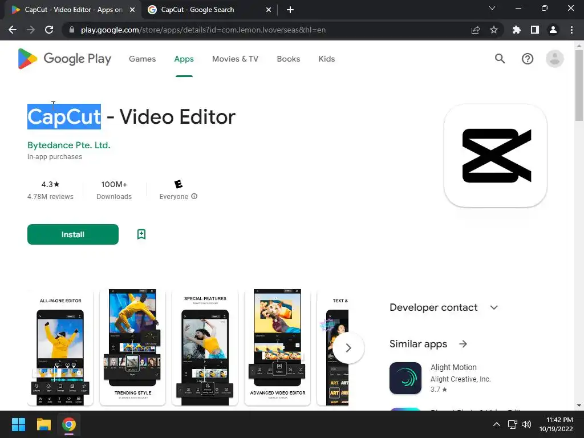Image resolution: width=584 pixels, height=438 pixels.
Task: Open clock and date in taskbar
Action: tap(556, 424)
